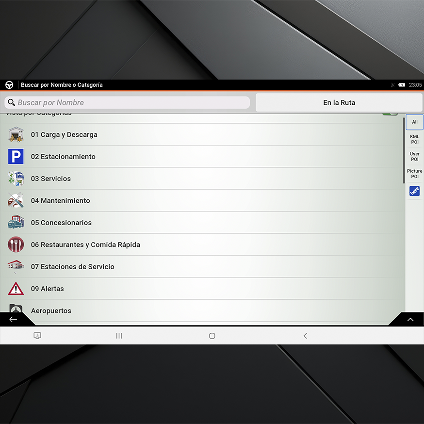This screenshot has height=424, width=424.
Task: Open the 03 Servicios category icon
Action: point(16,179)
